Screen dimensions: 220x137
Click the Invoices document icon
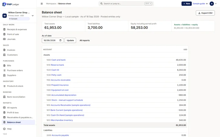pyautogui.click(x=4, y=50)
